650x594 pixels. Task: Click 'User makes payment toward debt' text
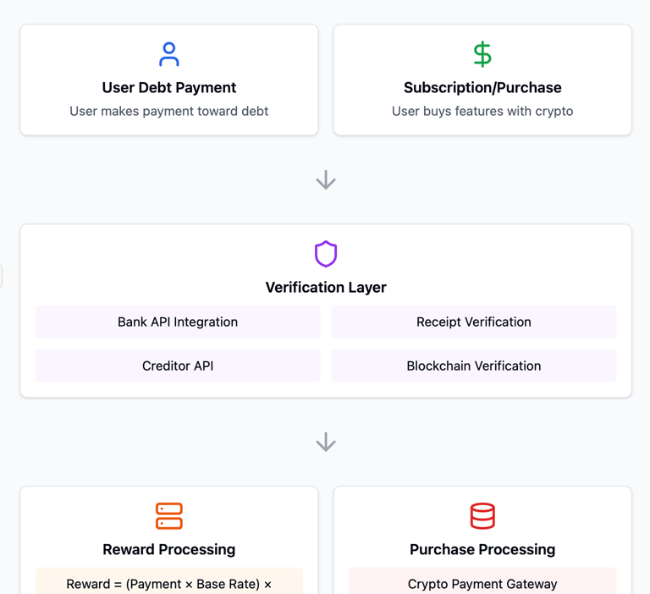[x=169, y=111]
